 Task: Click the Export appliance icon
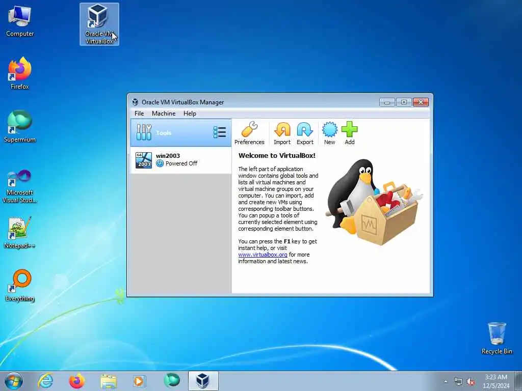coord(305,133)
